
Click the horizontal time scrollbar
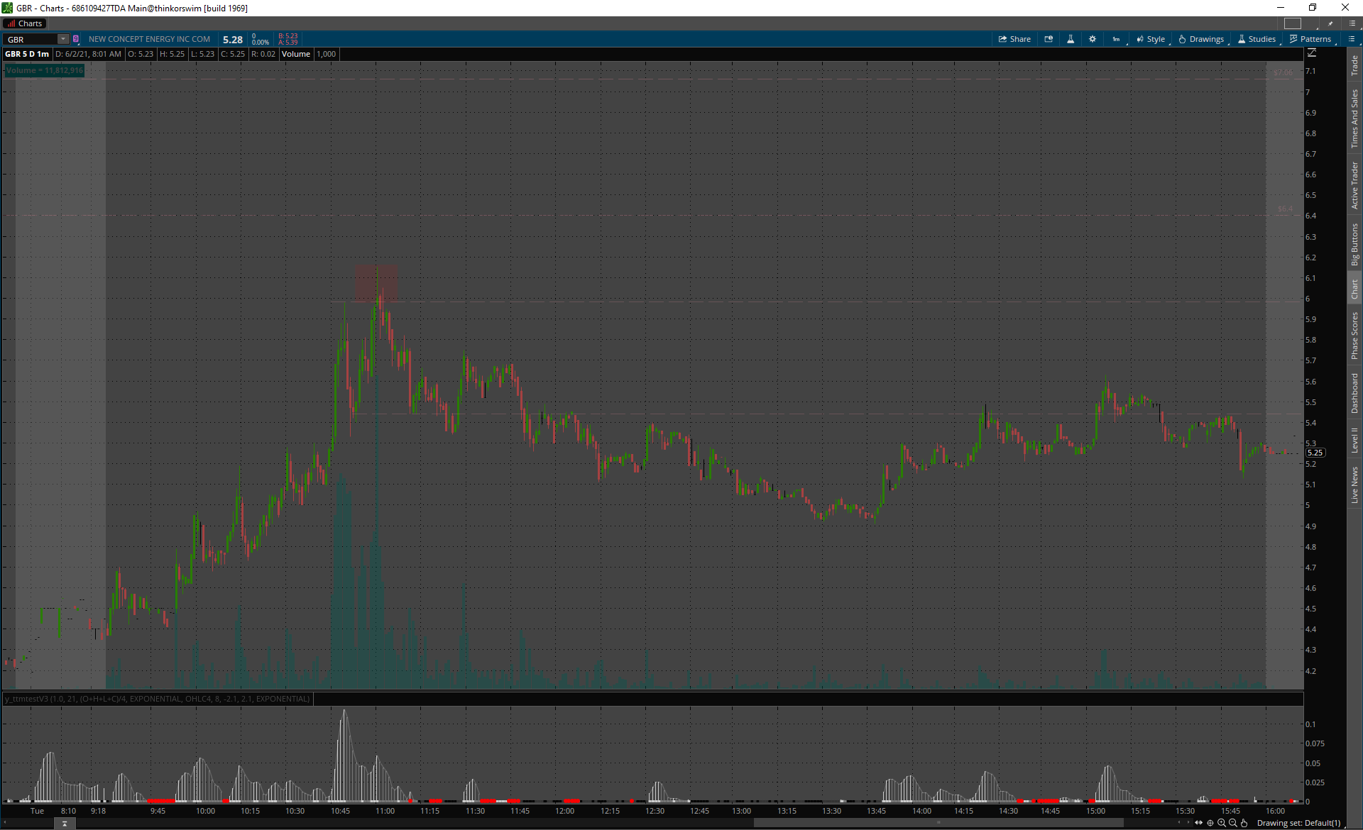938,823
